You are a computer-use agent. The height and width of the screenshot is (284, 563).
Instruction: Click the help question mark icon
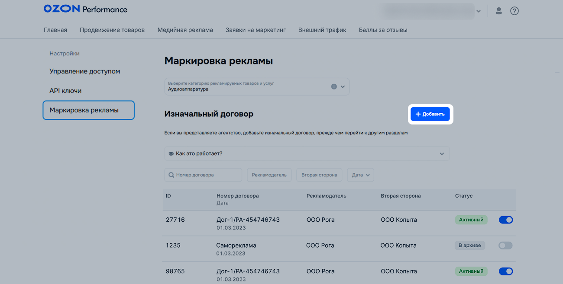(x=514, y=11)
